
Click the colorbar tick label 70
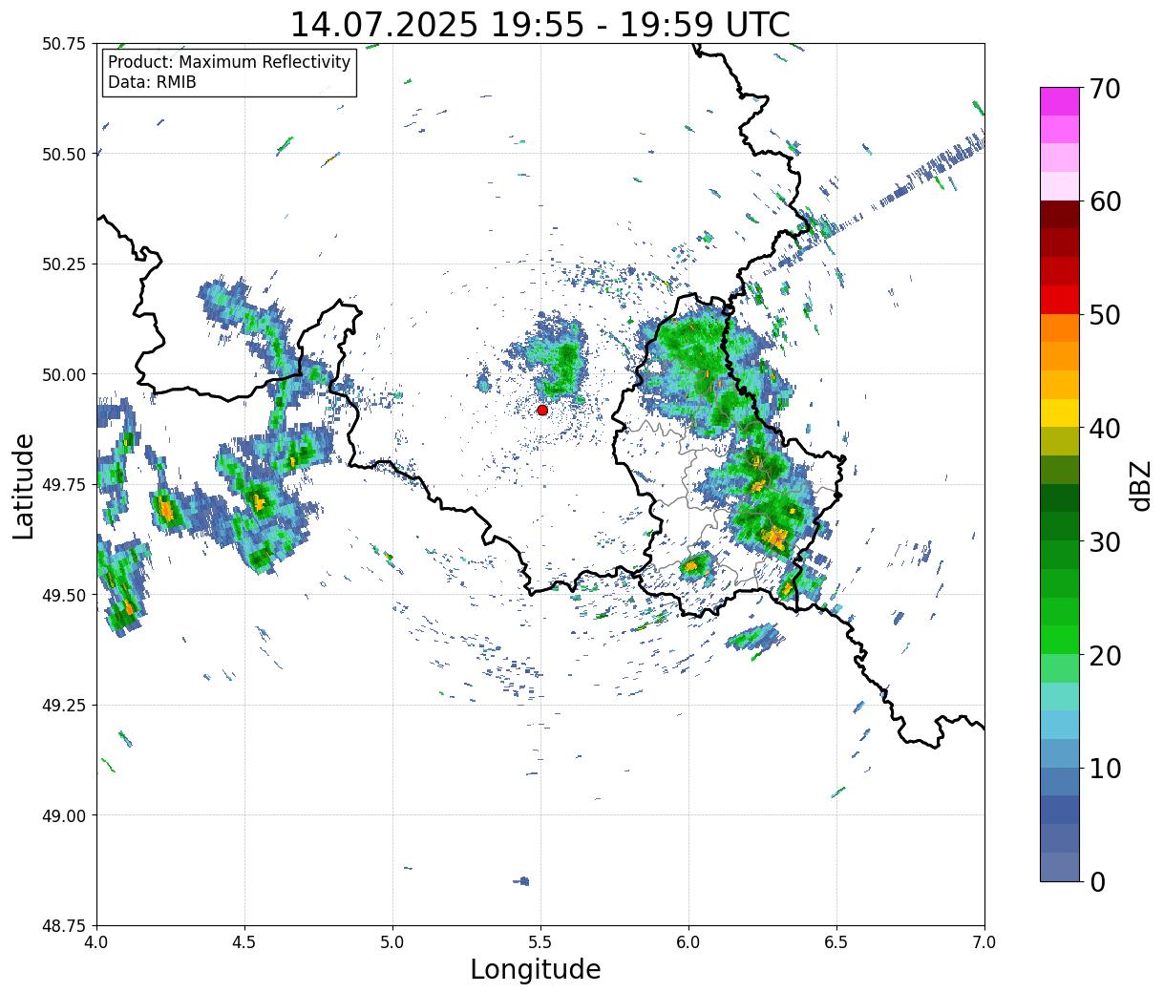1105,89
